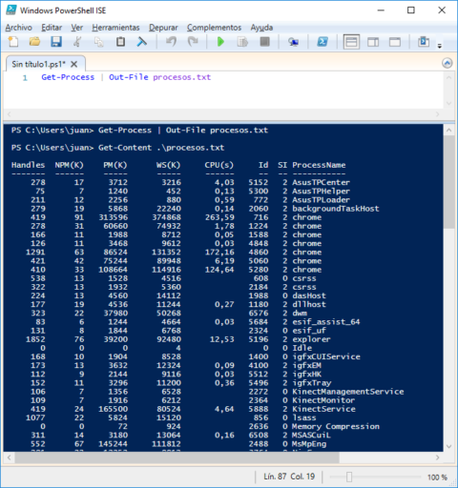This screenshot has width=458, height=488.
Task: Click the 100 % zoom level text
Action: click(x=437, y=477)
